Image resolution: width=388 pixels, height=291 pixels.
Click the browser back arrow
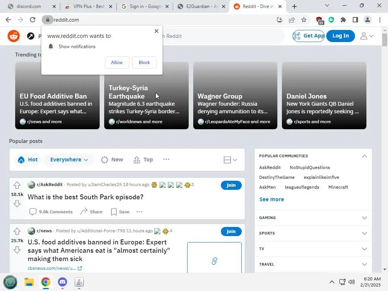coord(8,20)
